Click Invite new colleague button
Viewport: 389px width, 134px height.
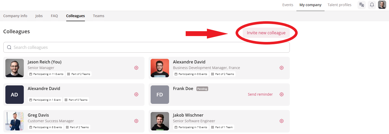click(266, 33)
